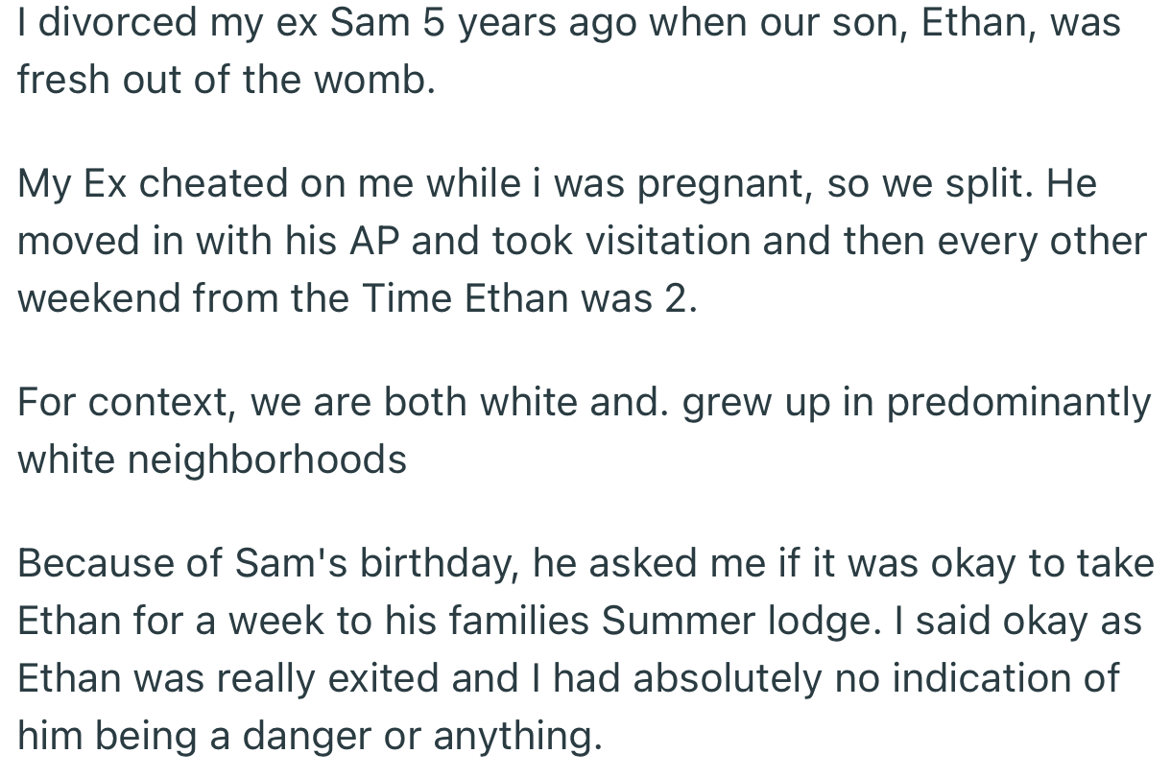Screen dimensions: 1171x777
Task: Click the word "fresh"
Action: pyautogui.click(x=61, y=80)
